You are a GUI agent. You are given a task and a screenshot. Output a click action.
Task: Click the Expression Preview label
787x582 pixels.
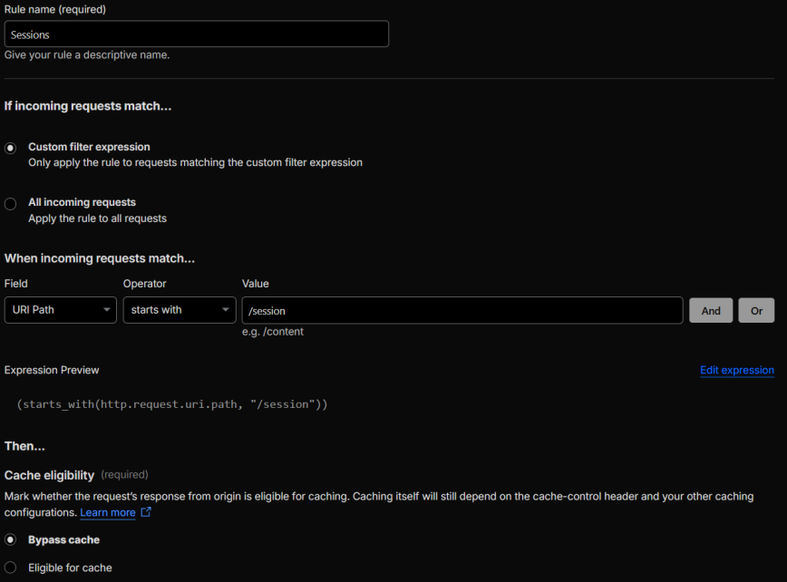pos(52,370)
